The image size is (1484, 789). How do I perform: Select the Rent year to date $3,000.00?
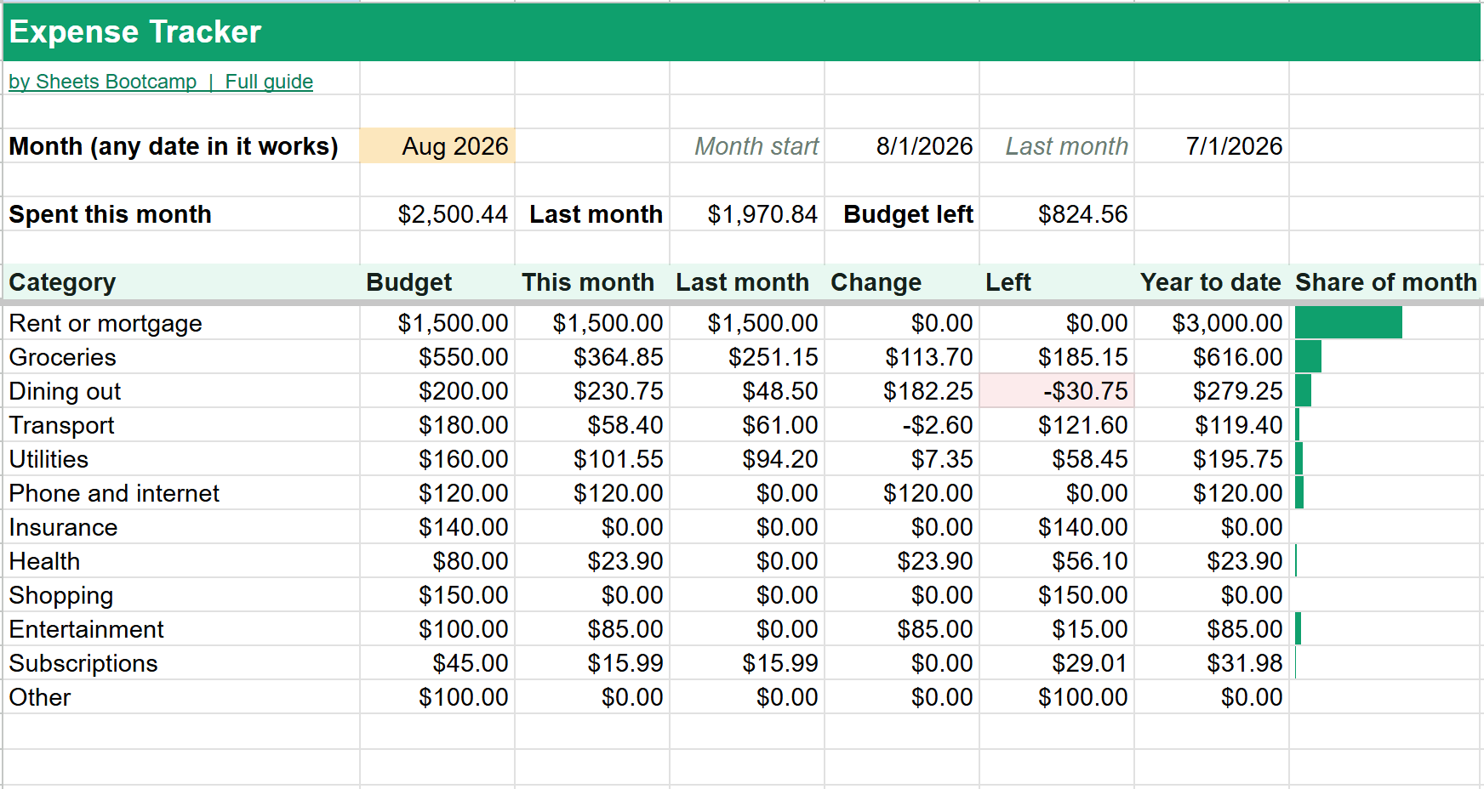click(1212, 323)
